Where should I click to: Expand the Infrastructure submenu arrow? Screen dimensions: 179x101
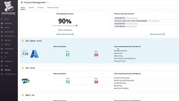(17, 36)
